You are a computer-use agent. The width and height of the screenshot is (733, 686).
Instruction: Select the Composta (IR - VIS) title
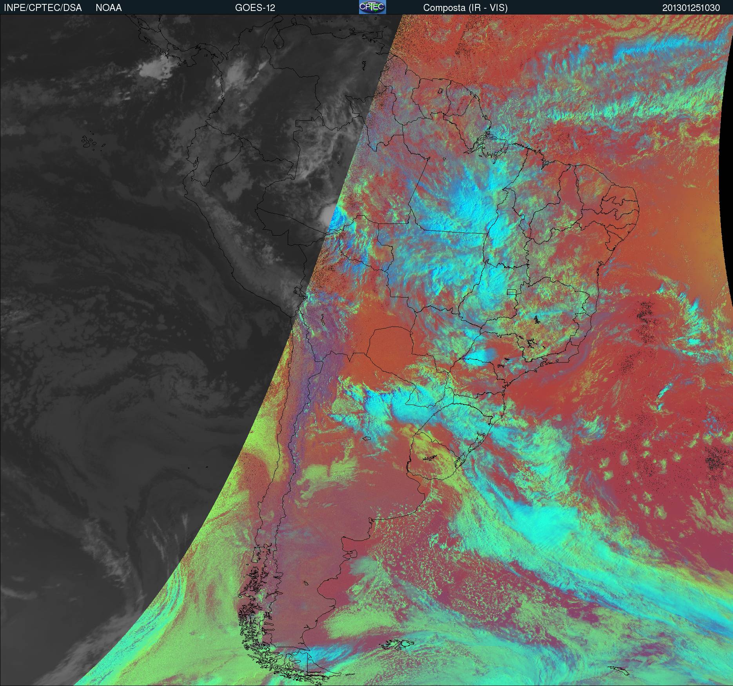(465, 8)
